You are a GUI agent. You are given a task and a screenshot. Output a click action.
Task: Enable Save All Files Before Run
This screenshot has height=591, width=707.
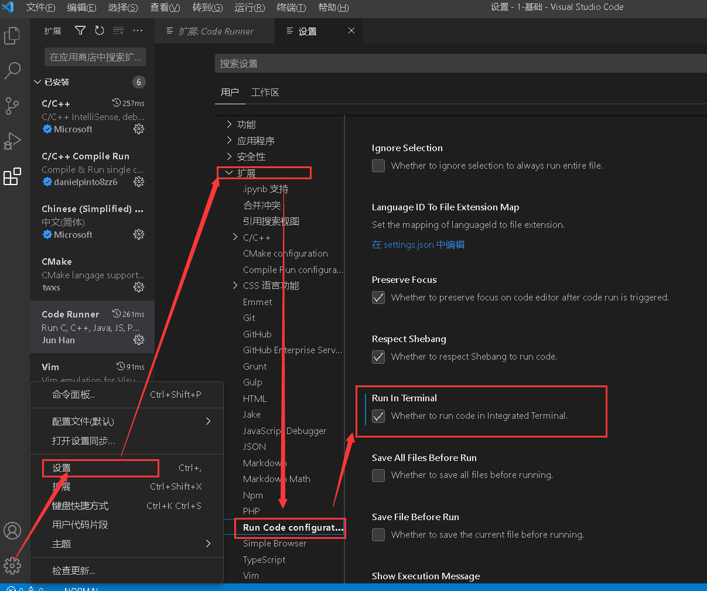click(x=378, y=475)
